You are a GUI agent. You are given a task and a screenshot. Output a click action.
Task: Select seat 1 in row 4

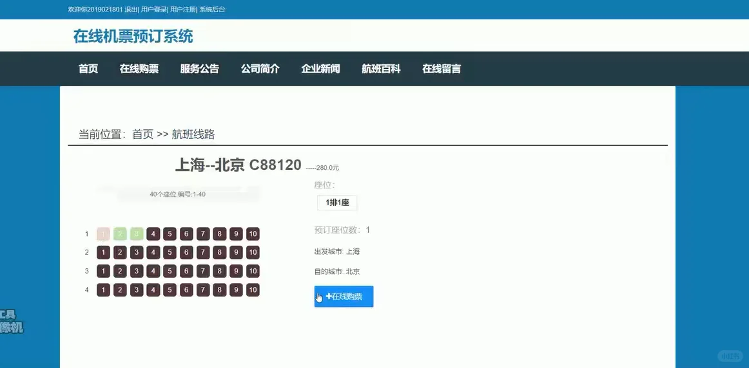coord(103,290)
